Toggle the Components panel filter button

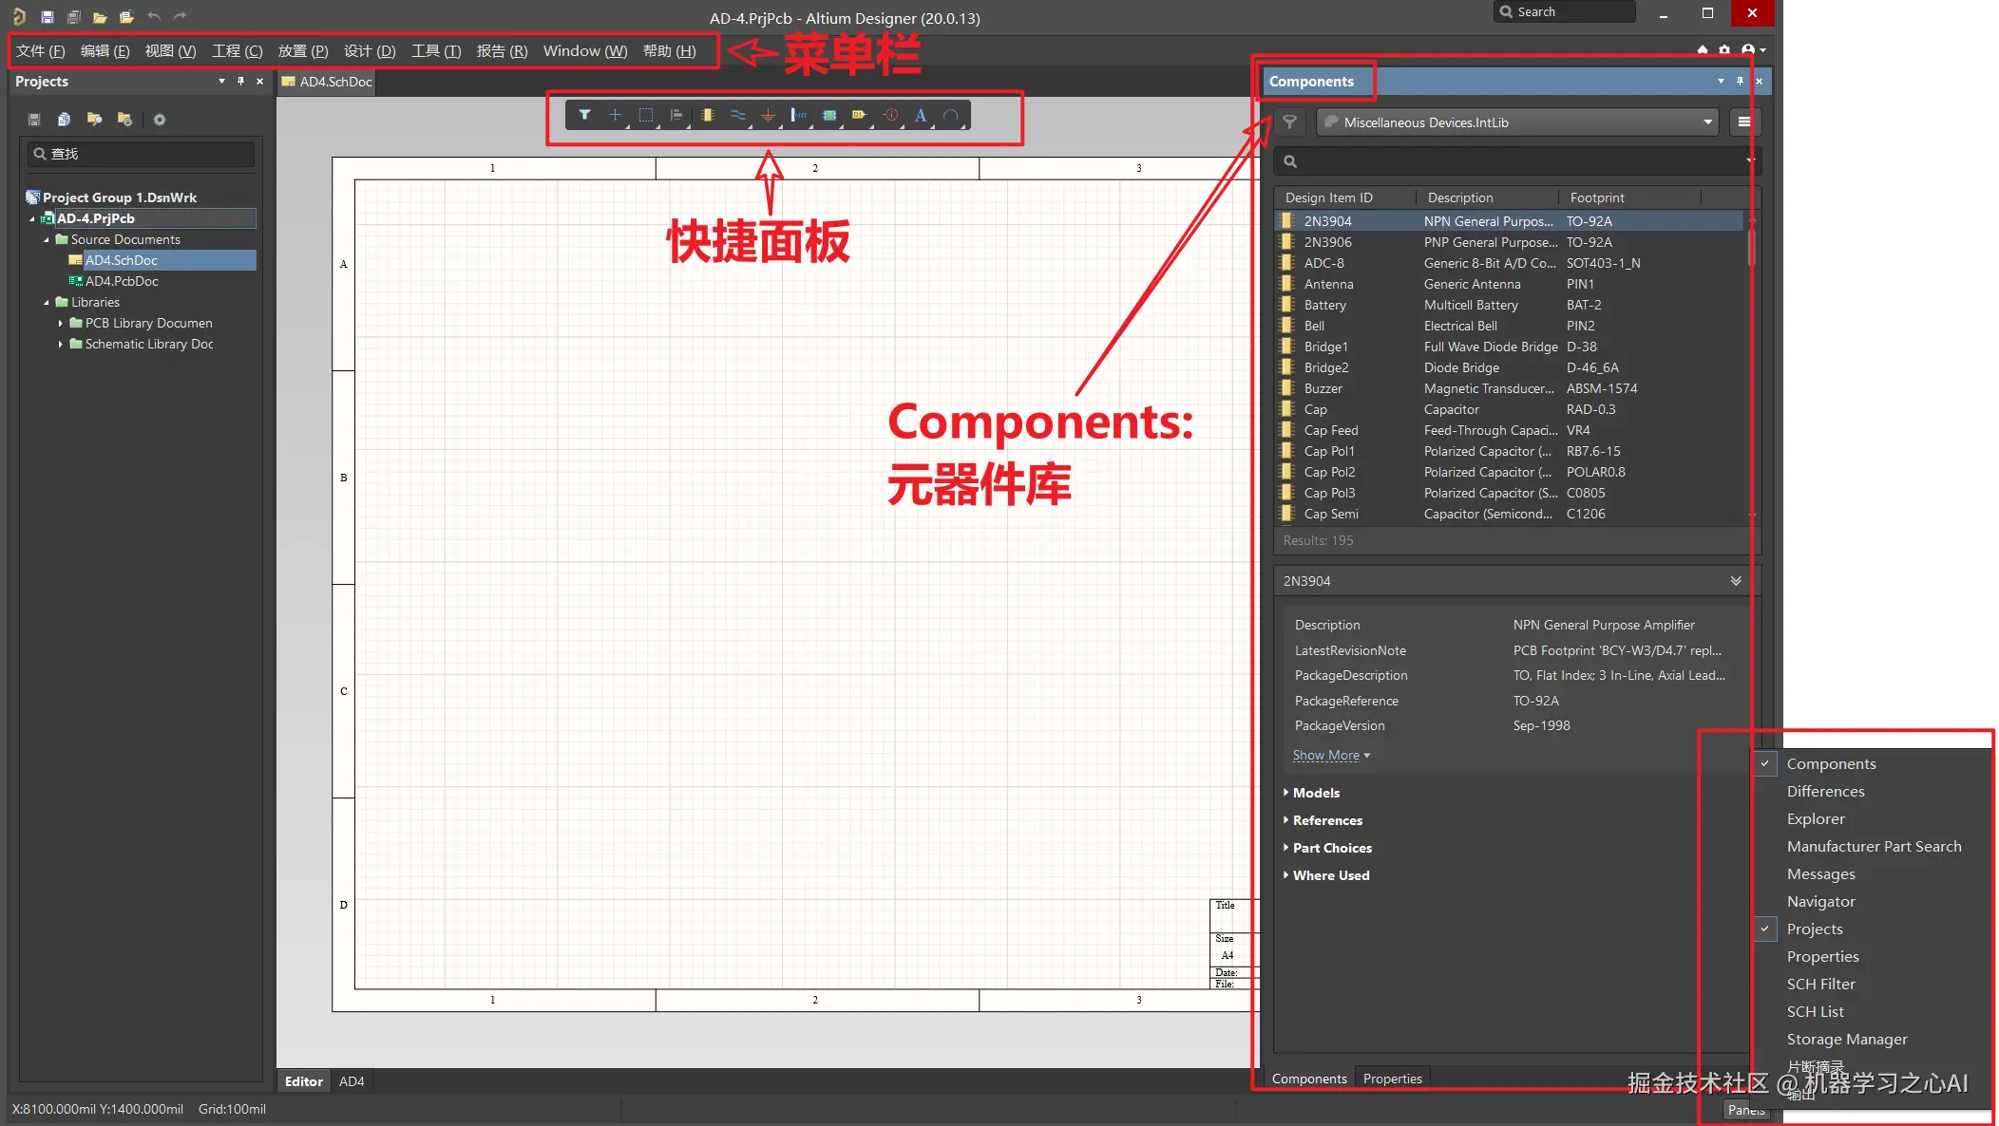point(1289,122)
